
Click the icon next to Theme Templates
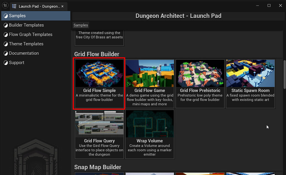point(6,44)
